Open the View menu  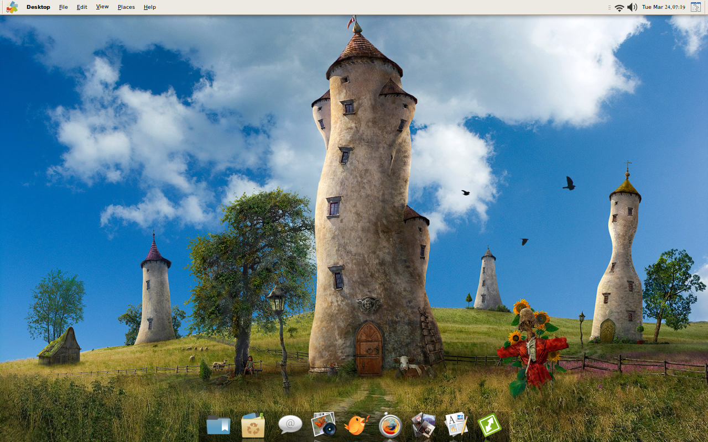102,7
